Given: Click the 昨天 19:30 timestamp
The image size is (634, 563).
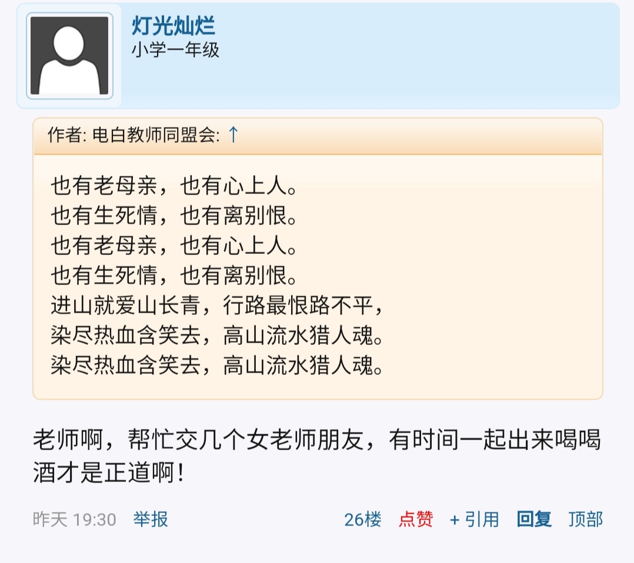Looking at the screenshot, I should click(x=75, y=519).
